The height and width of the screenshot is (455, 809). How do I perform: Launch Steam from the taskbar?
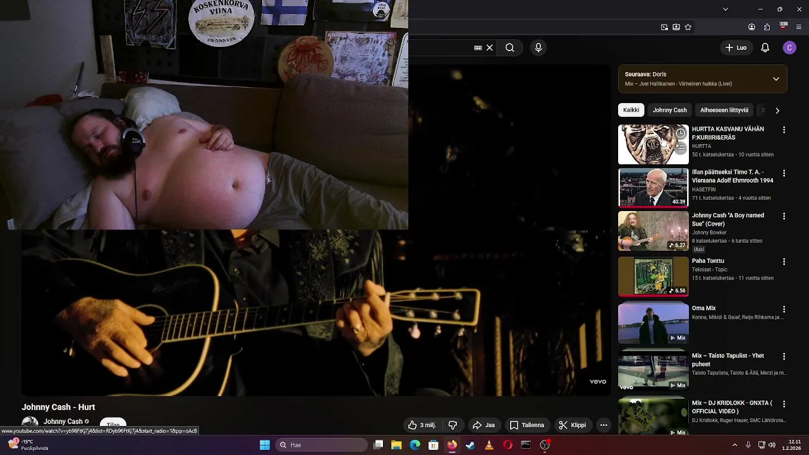click(470, 445)
